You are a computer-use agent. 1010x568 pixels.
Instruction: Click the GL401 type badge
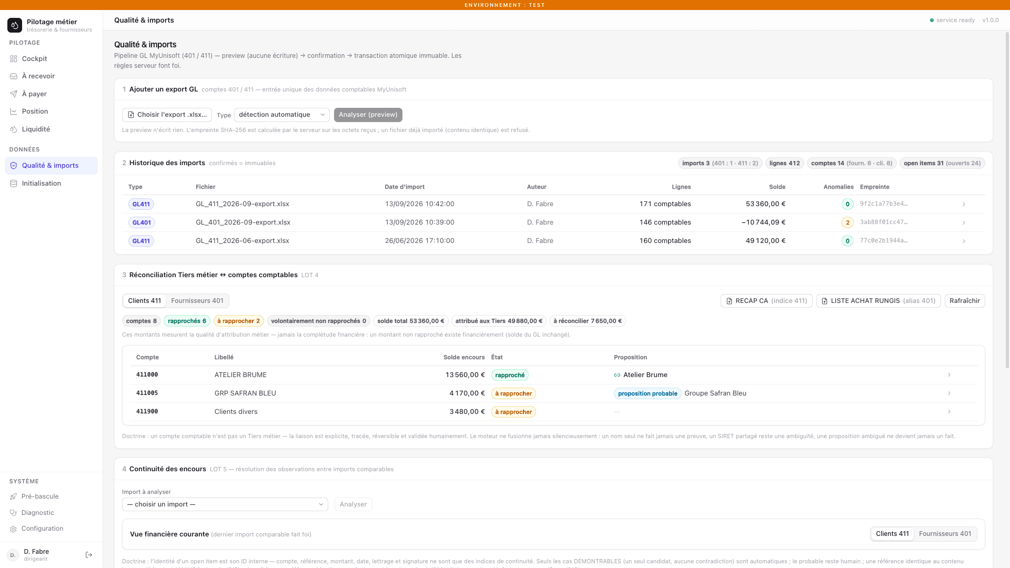point(142,222)
